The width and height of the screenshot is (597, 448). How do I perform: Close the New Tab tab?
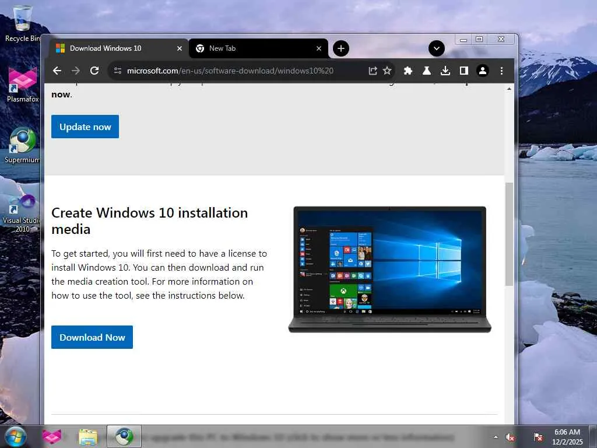pos(319,48)
